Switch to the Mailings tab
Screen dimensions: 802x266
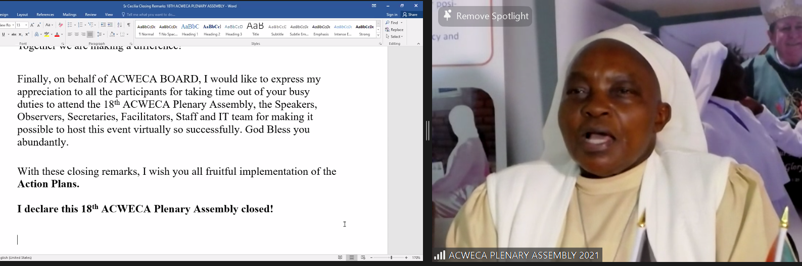(x=69, y=15)
